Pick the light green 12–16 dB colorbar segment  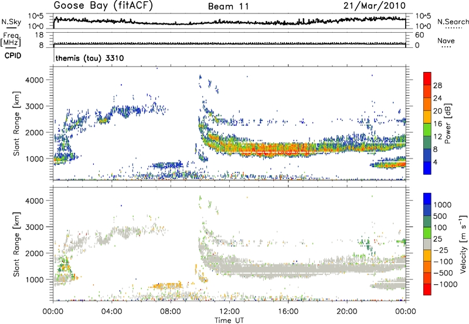point(427,130)
